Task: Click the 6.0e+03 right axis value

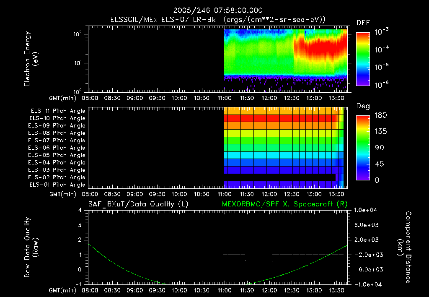Action: pyautogui.click(x=366, y=225)
